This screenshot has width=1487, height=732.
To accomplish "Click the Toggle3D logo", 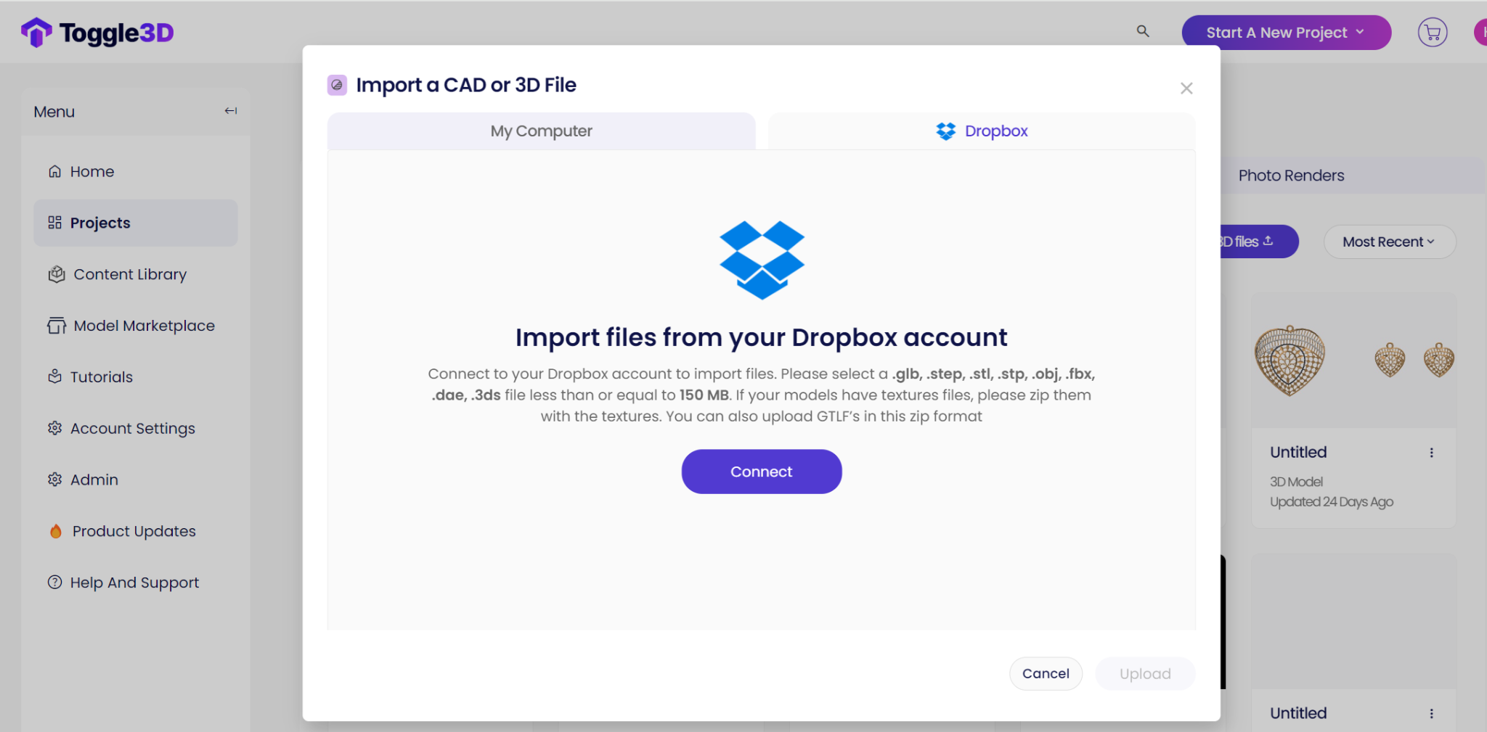I will (97, 33).
